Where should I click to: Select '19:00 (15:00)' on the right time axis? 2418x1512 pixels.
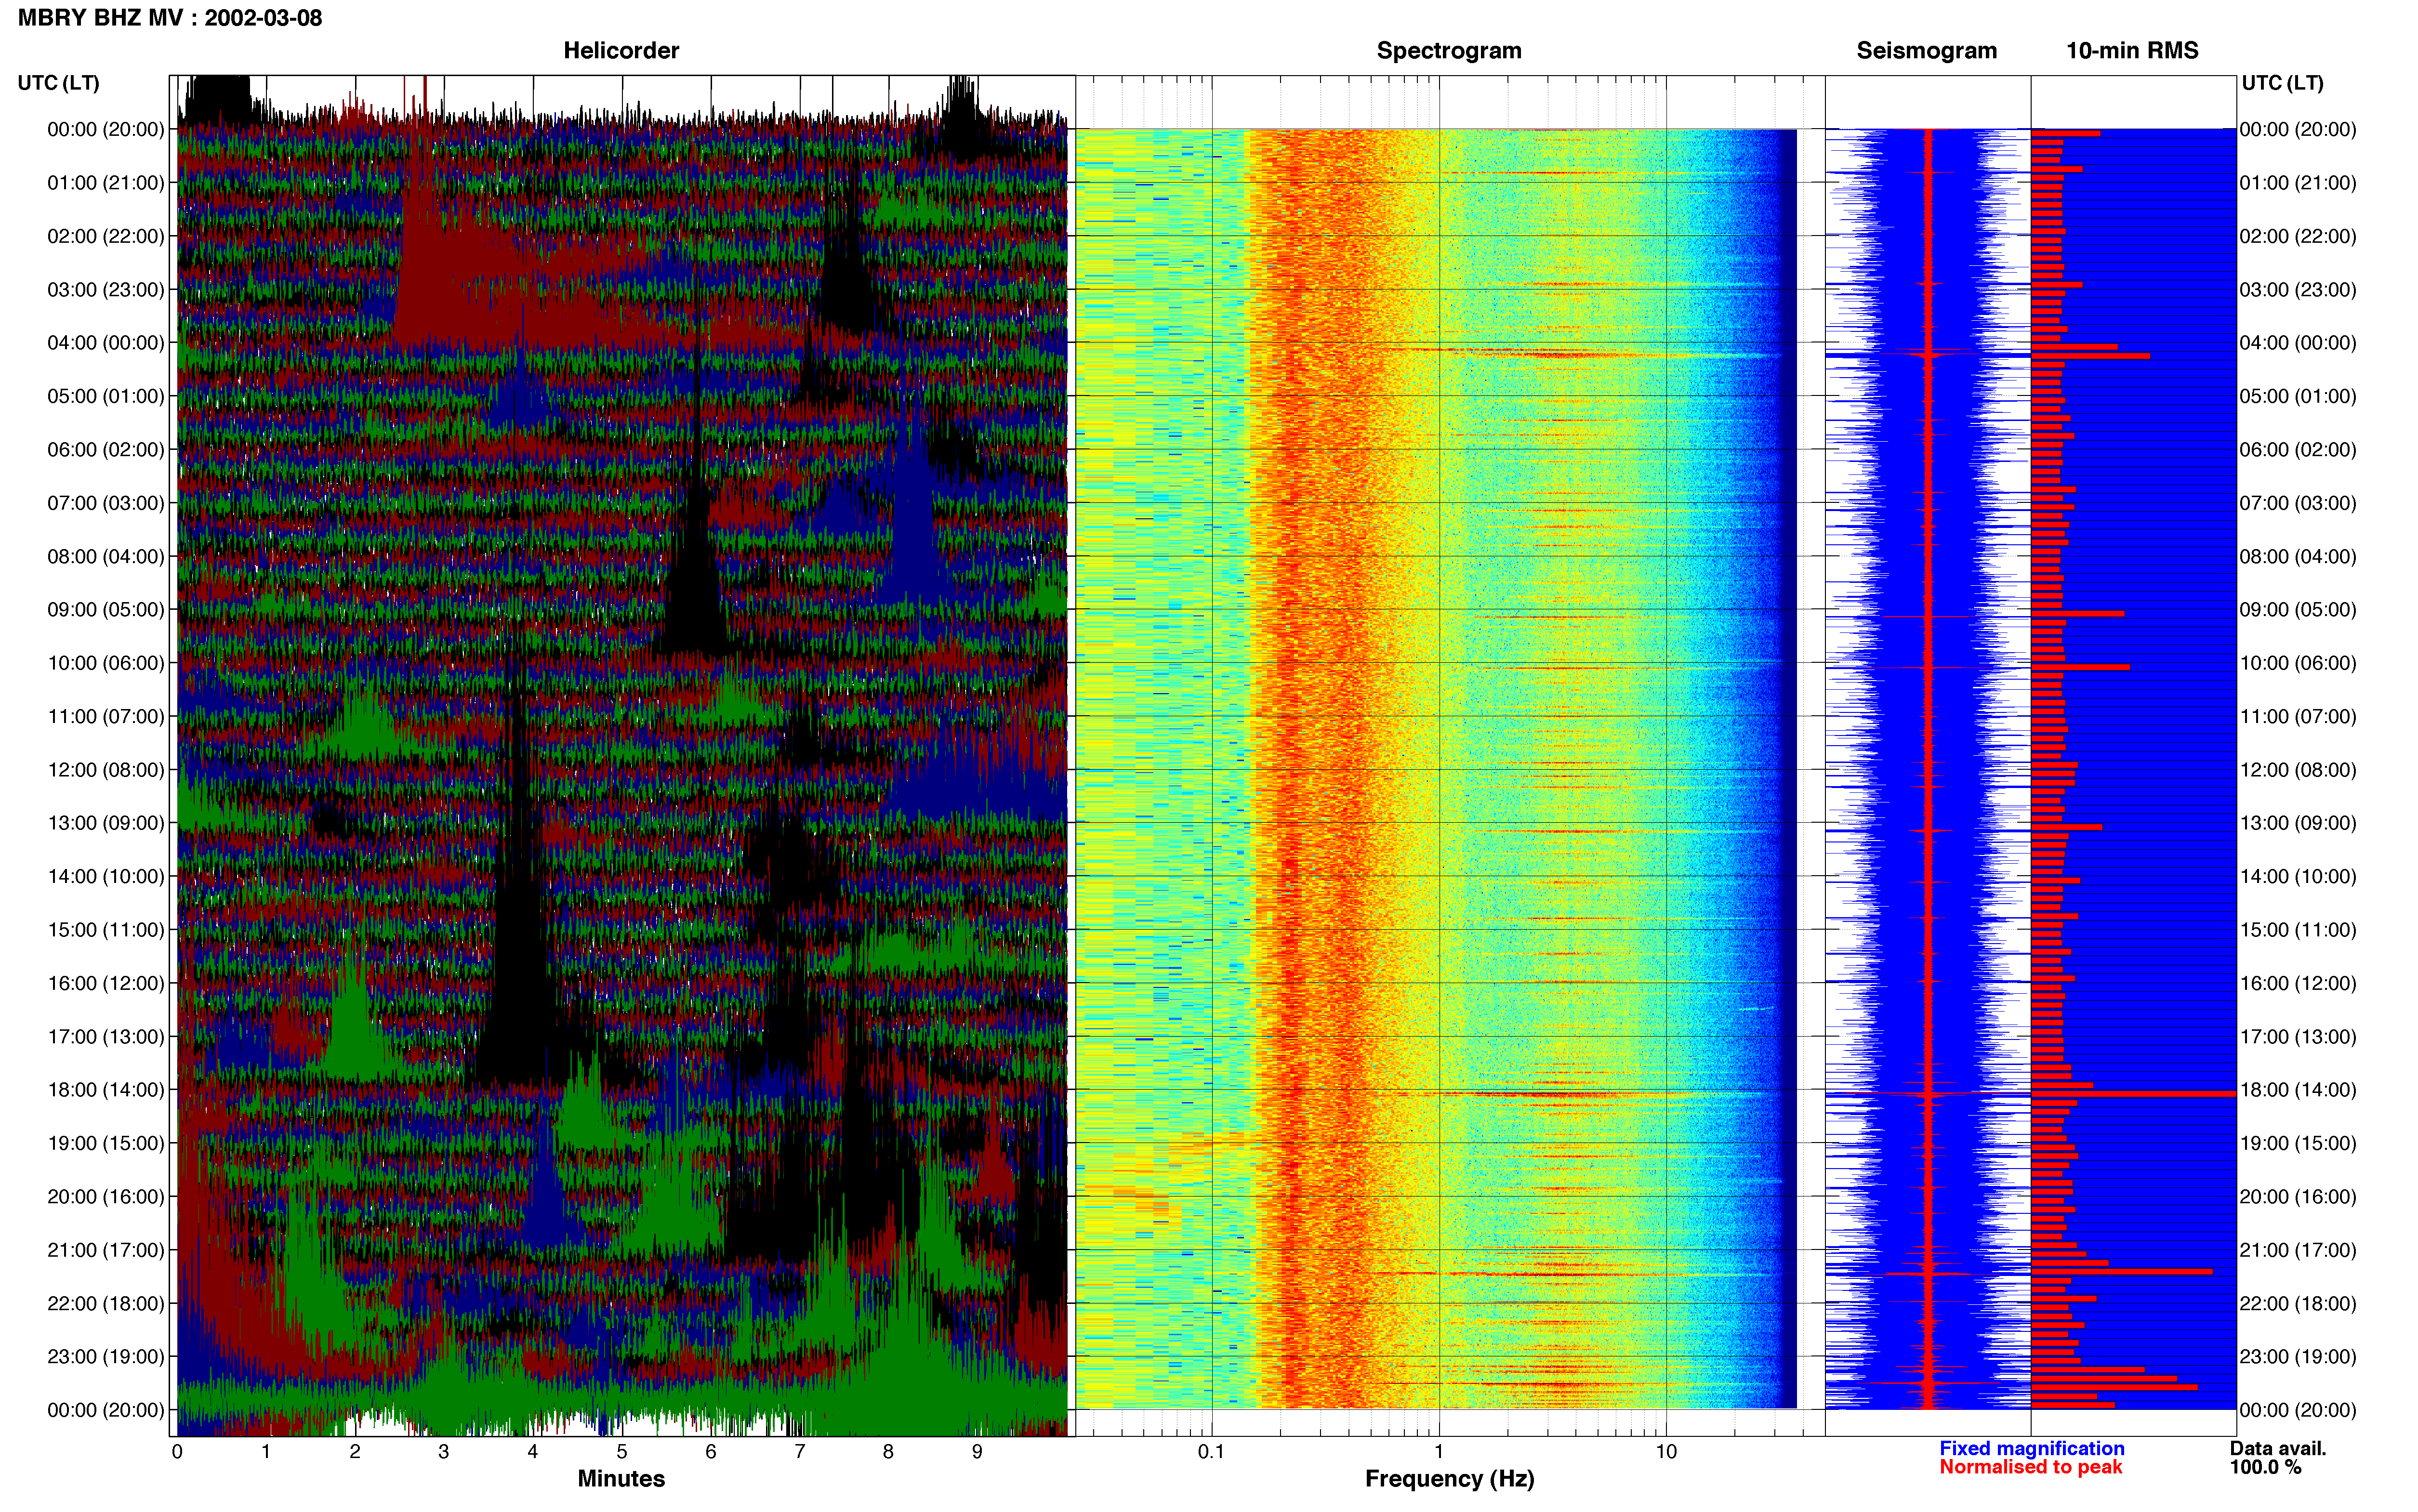[2298, 1143]
